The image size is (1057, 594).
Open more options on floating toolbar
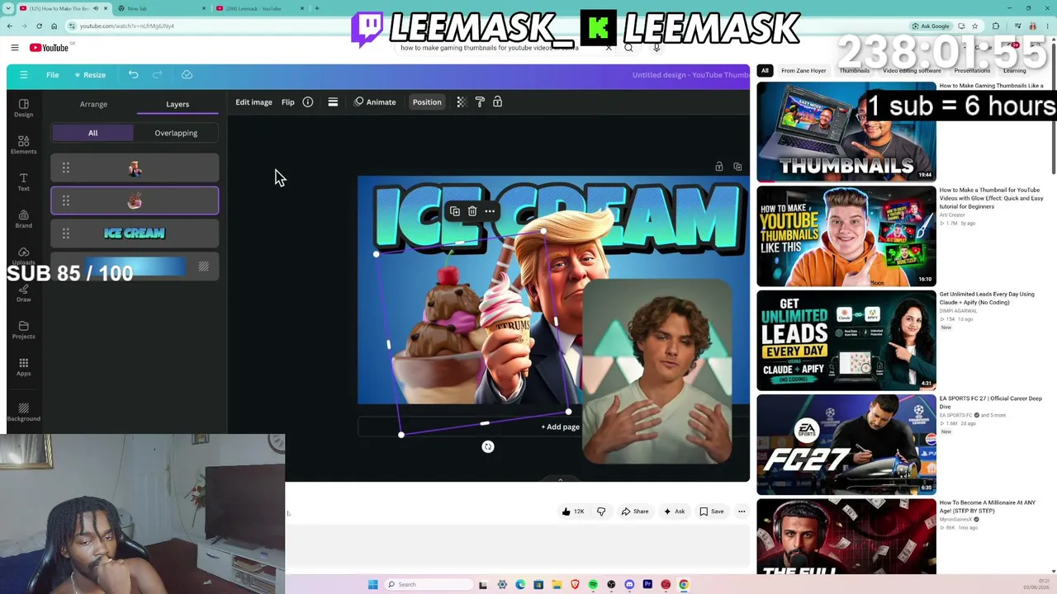tap(490, 211)
